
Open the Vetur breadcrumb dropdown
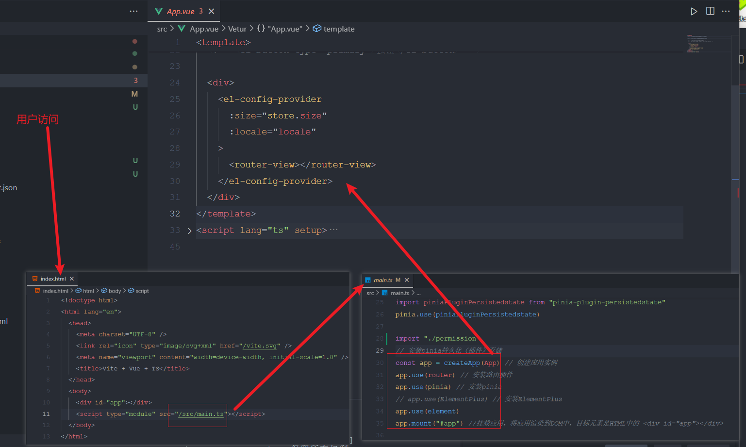237,29
